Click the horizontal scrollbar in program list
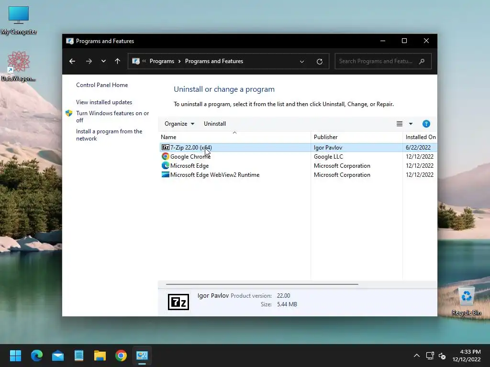Screen dimensions: 490x367 click(262, 284)
